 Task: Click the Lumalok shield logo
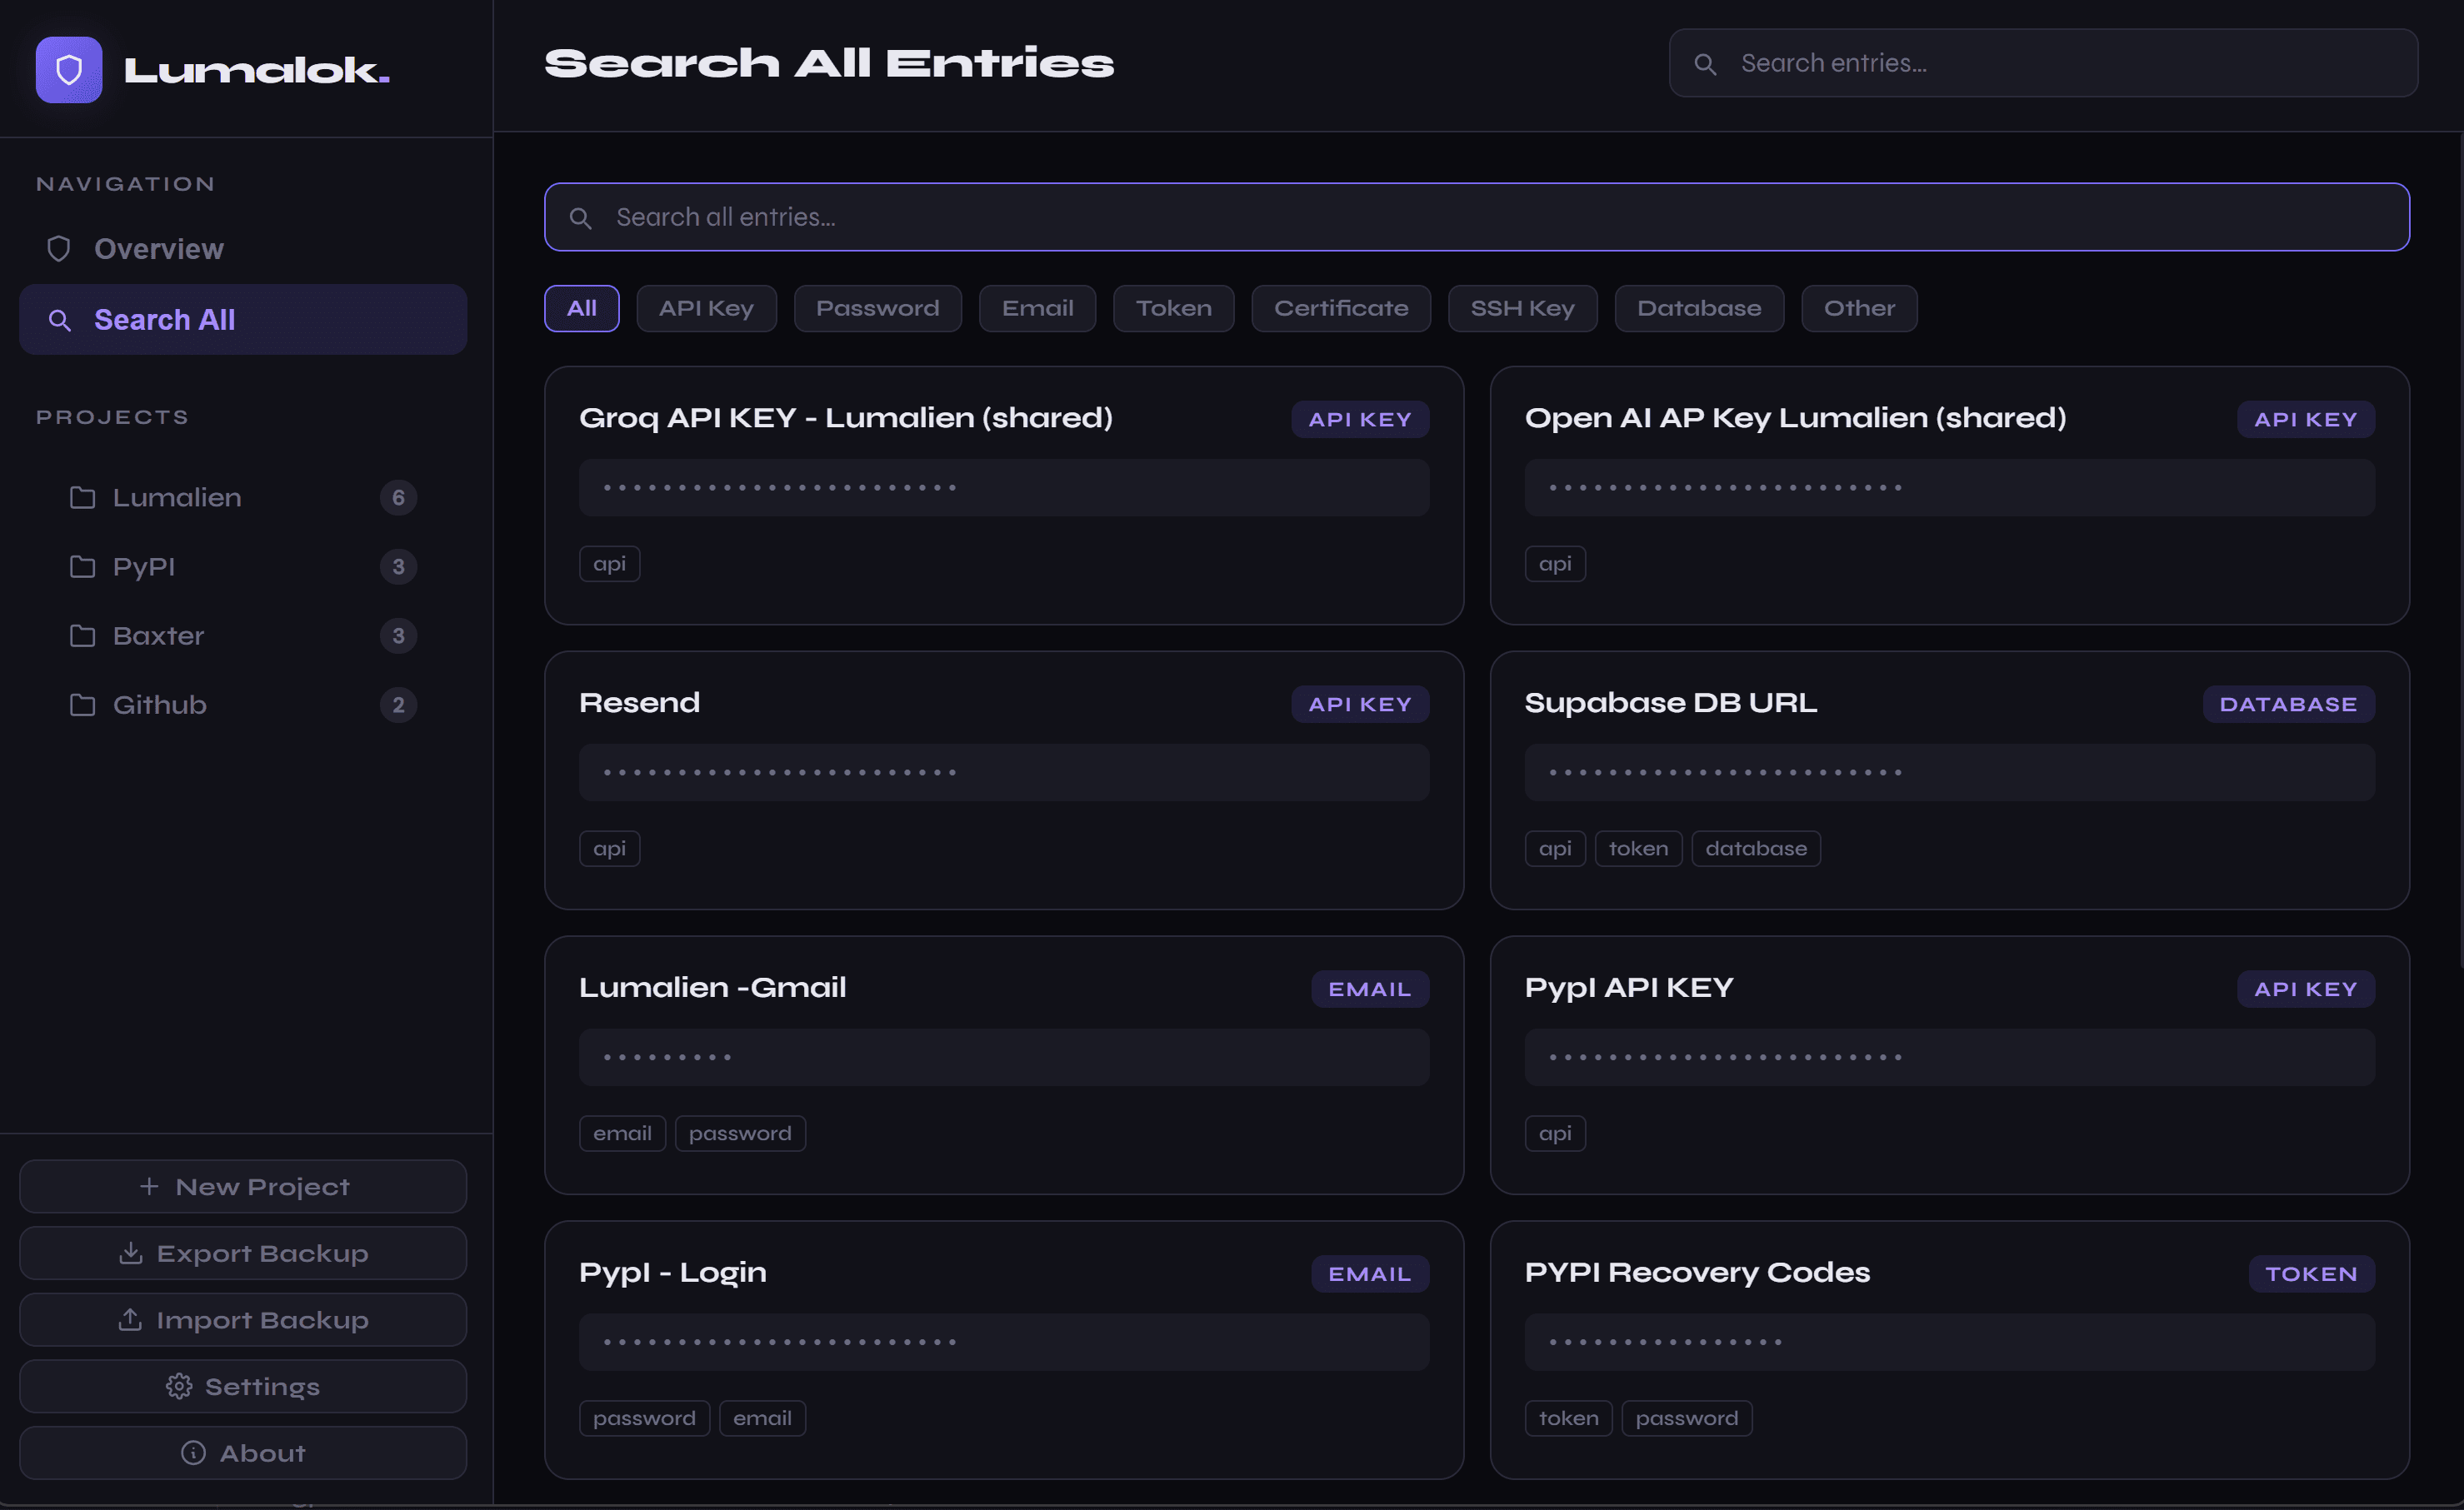[x=68, y=69]
